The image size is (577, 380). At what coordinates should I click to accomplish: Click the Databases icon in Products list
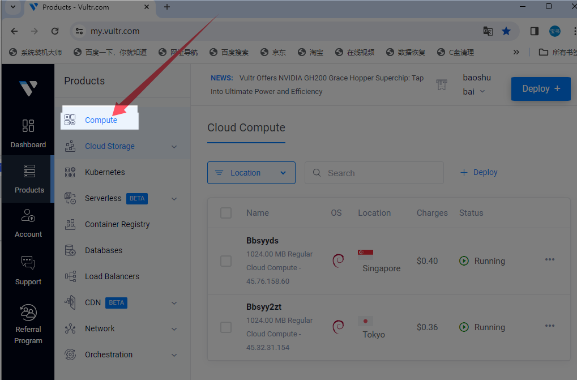coord(70,250)
